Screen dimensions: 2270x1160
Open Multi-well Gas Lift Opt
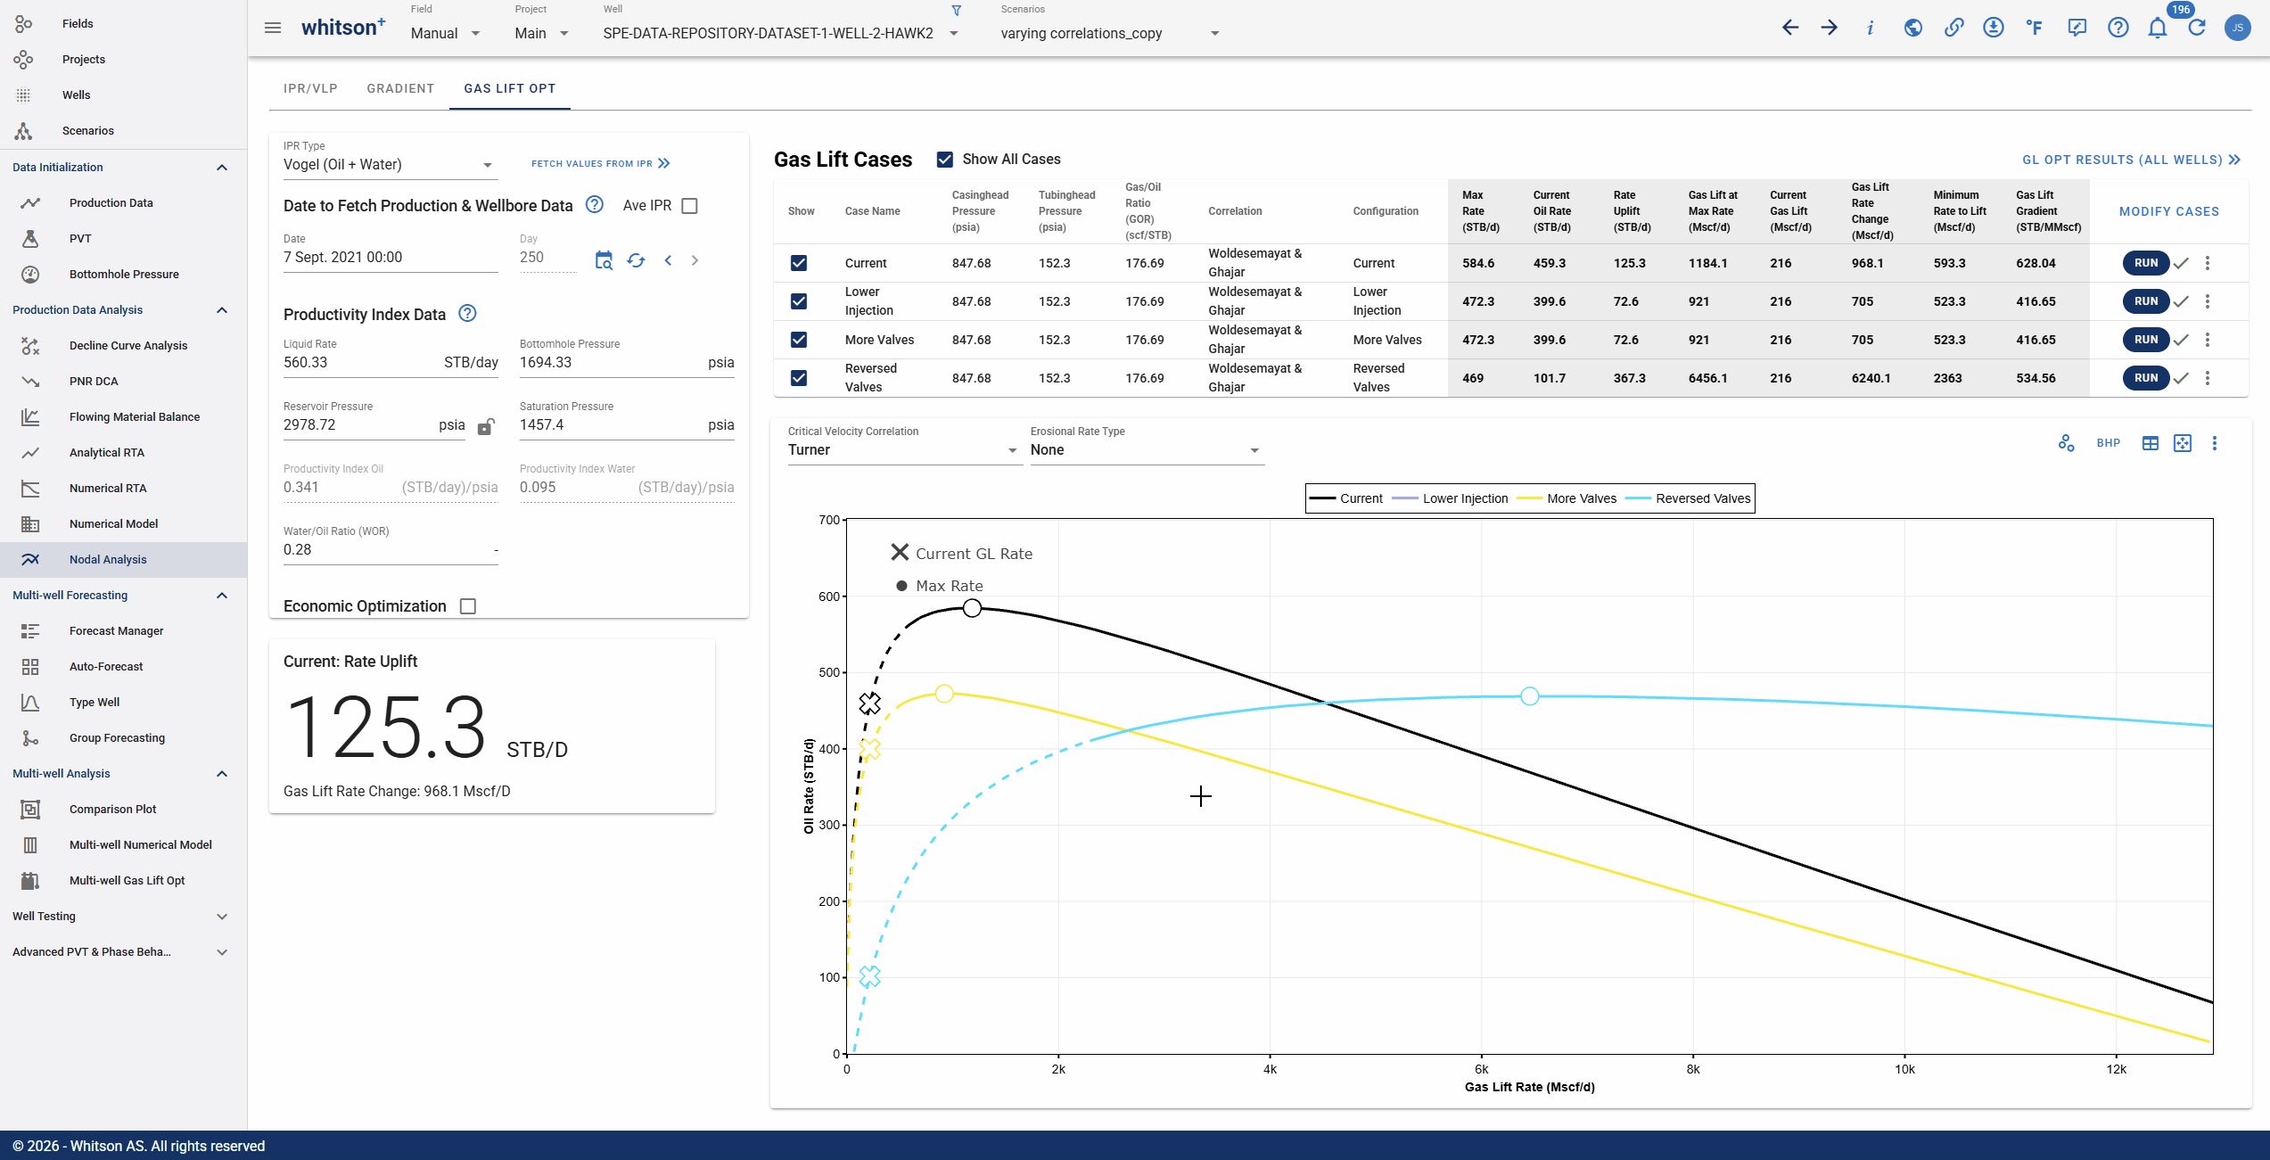click(x=123, y=881)
